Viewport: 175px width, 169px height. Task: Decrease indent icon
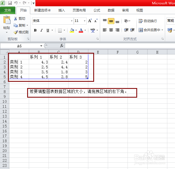(126, 30)
